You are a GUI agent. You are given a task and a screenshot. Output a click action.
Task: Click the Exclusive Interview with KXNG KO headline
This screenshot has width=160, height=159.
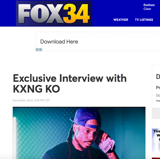pos(70,83)
